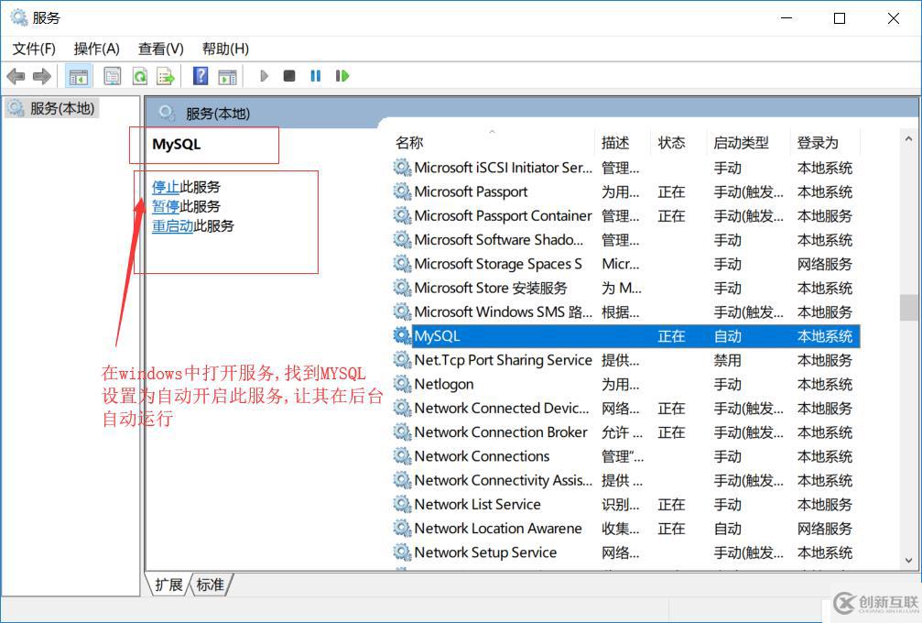Refresh the services list with the refresh icon
The width and height of the screenshot is (922, 623).
[139, 76]
